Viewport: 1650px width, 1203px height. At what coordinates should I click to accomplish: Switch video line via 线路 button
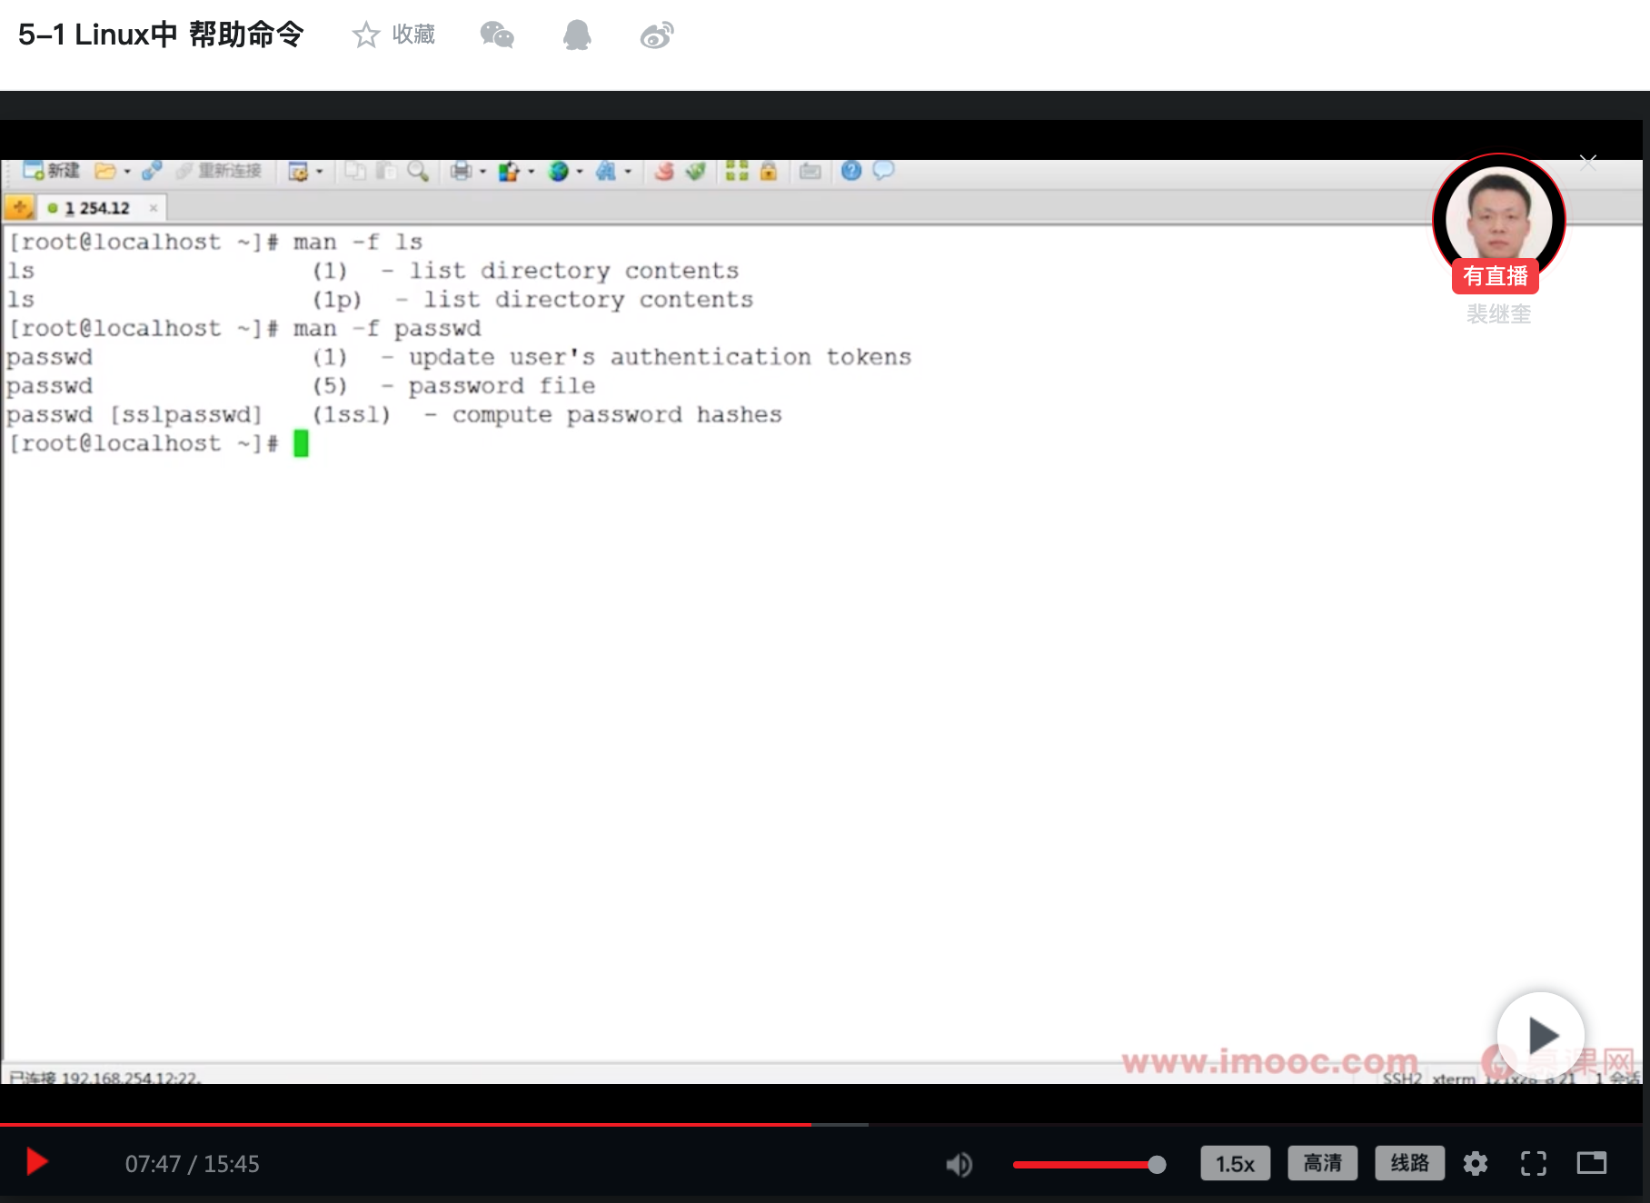pos(1410,1163)
